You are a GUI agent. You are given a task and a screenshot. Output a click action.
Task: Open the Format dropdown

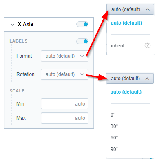64,56
